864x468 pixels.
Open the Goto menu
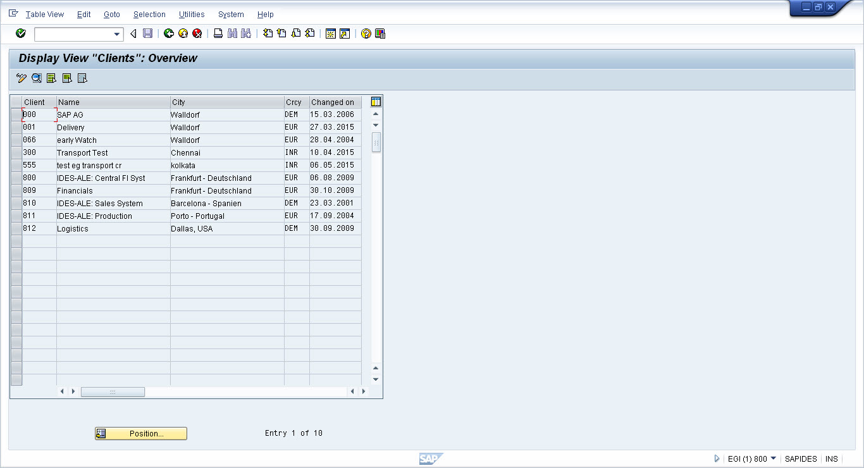(112, 14)
